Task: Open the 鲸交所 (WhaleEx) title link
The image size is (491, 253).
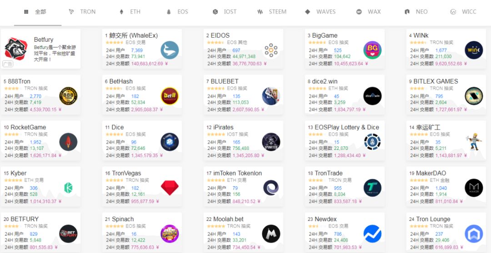Action: click(133, 35)
